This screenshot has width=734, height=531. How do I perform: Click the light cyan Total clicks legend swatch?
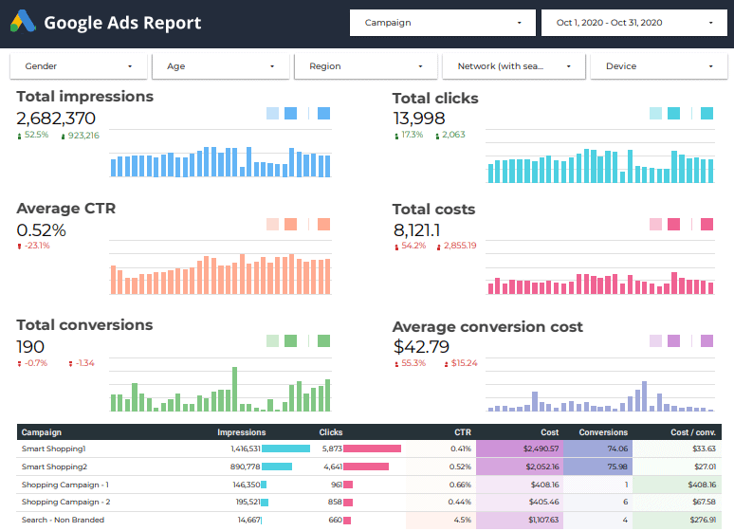[x=655, y=114]
